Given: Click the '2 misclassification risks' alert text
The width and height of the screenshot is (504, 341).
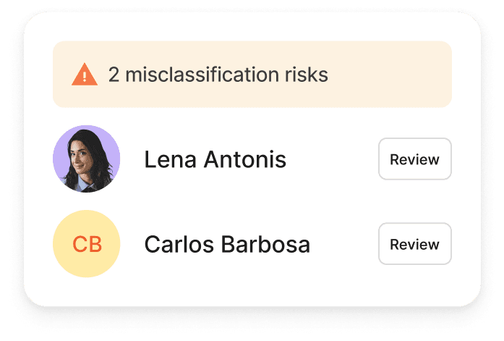Looking at the screenshot, I should pyautogui.click(x=218, y=75).
